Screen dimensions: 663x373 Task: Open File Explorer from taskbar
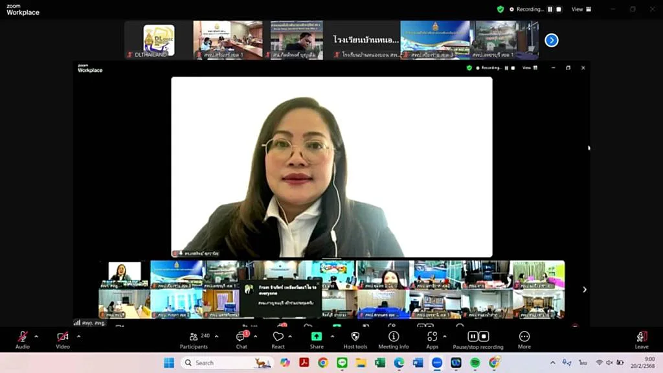tap(361, 363)
